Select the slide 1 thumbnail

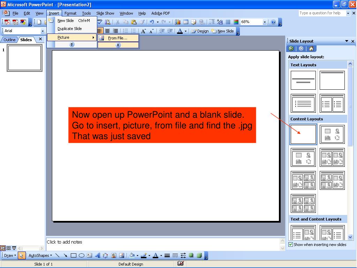(x=25, y=58)
